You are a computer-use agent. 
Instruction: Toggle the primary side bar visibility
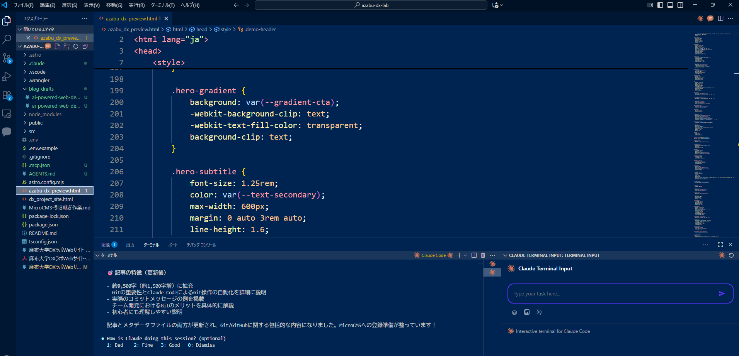[660, 5]
